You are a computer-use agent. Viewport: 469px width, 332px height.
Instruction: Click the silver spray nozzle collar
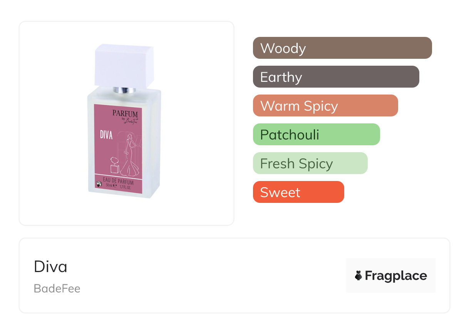(124, 90)
